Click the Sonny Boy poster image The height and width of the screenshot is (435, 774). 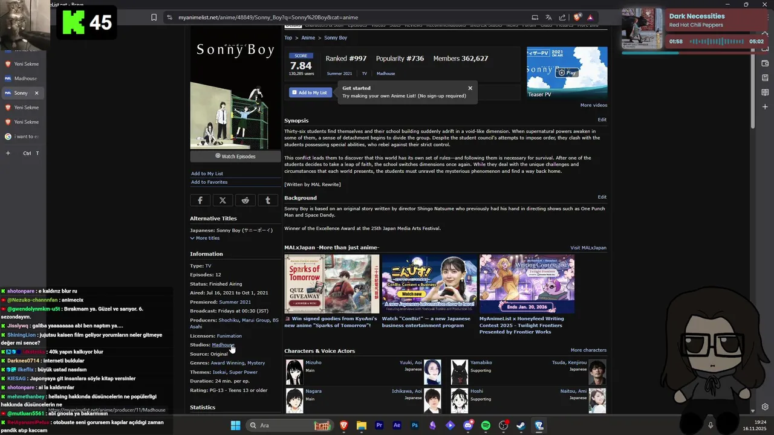pyautogui.click(x=235, y=88)
